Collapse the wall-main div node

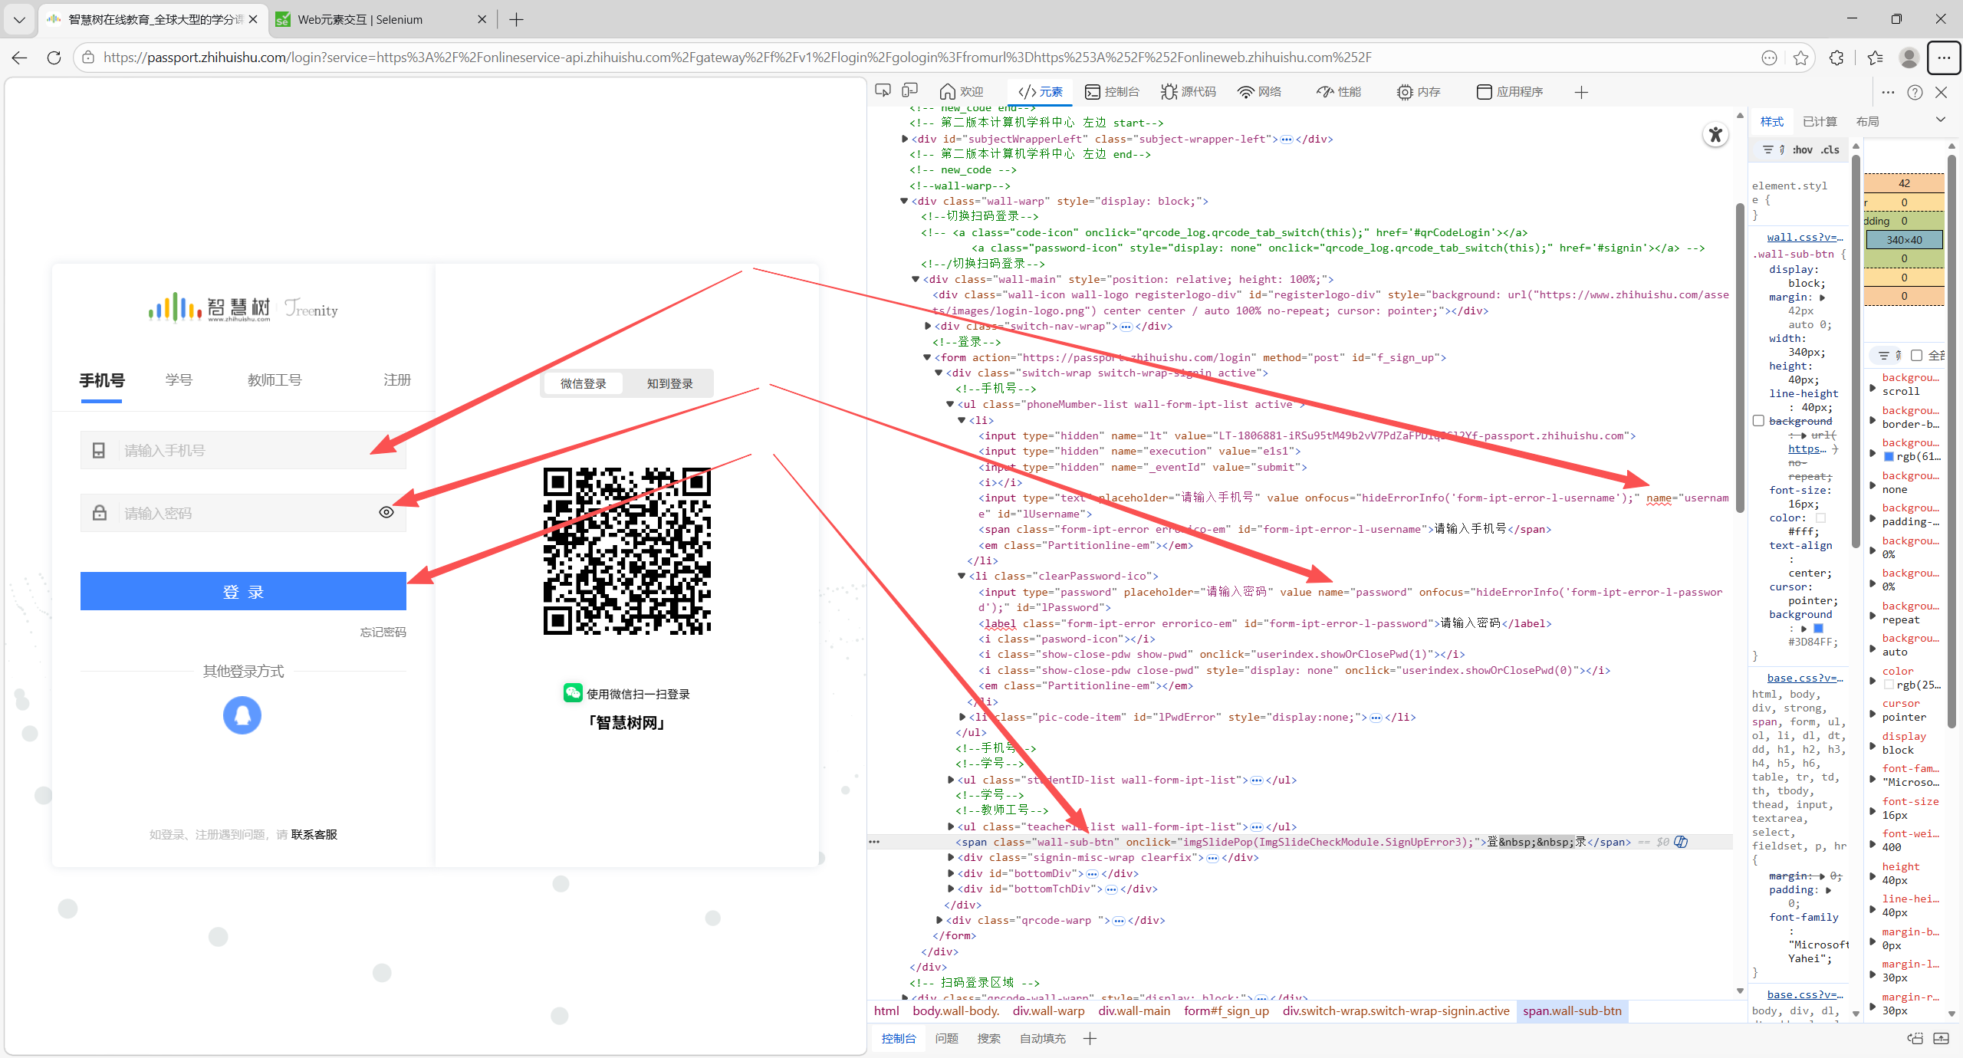point(916,279)
